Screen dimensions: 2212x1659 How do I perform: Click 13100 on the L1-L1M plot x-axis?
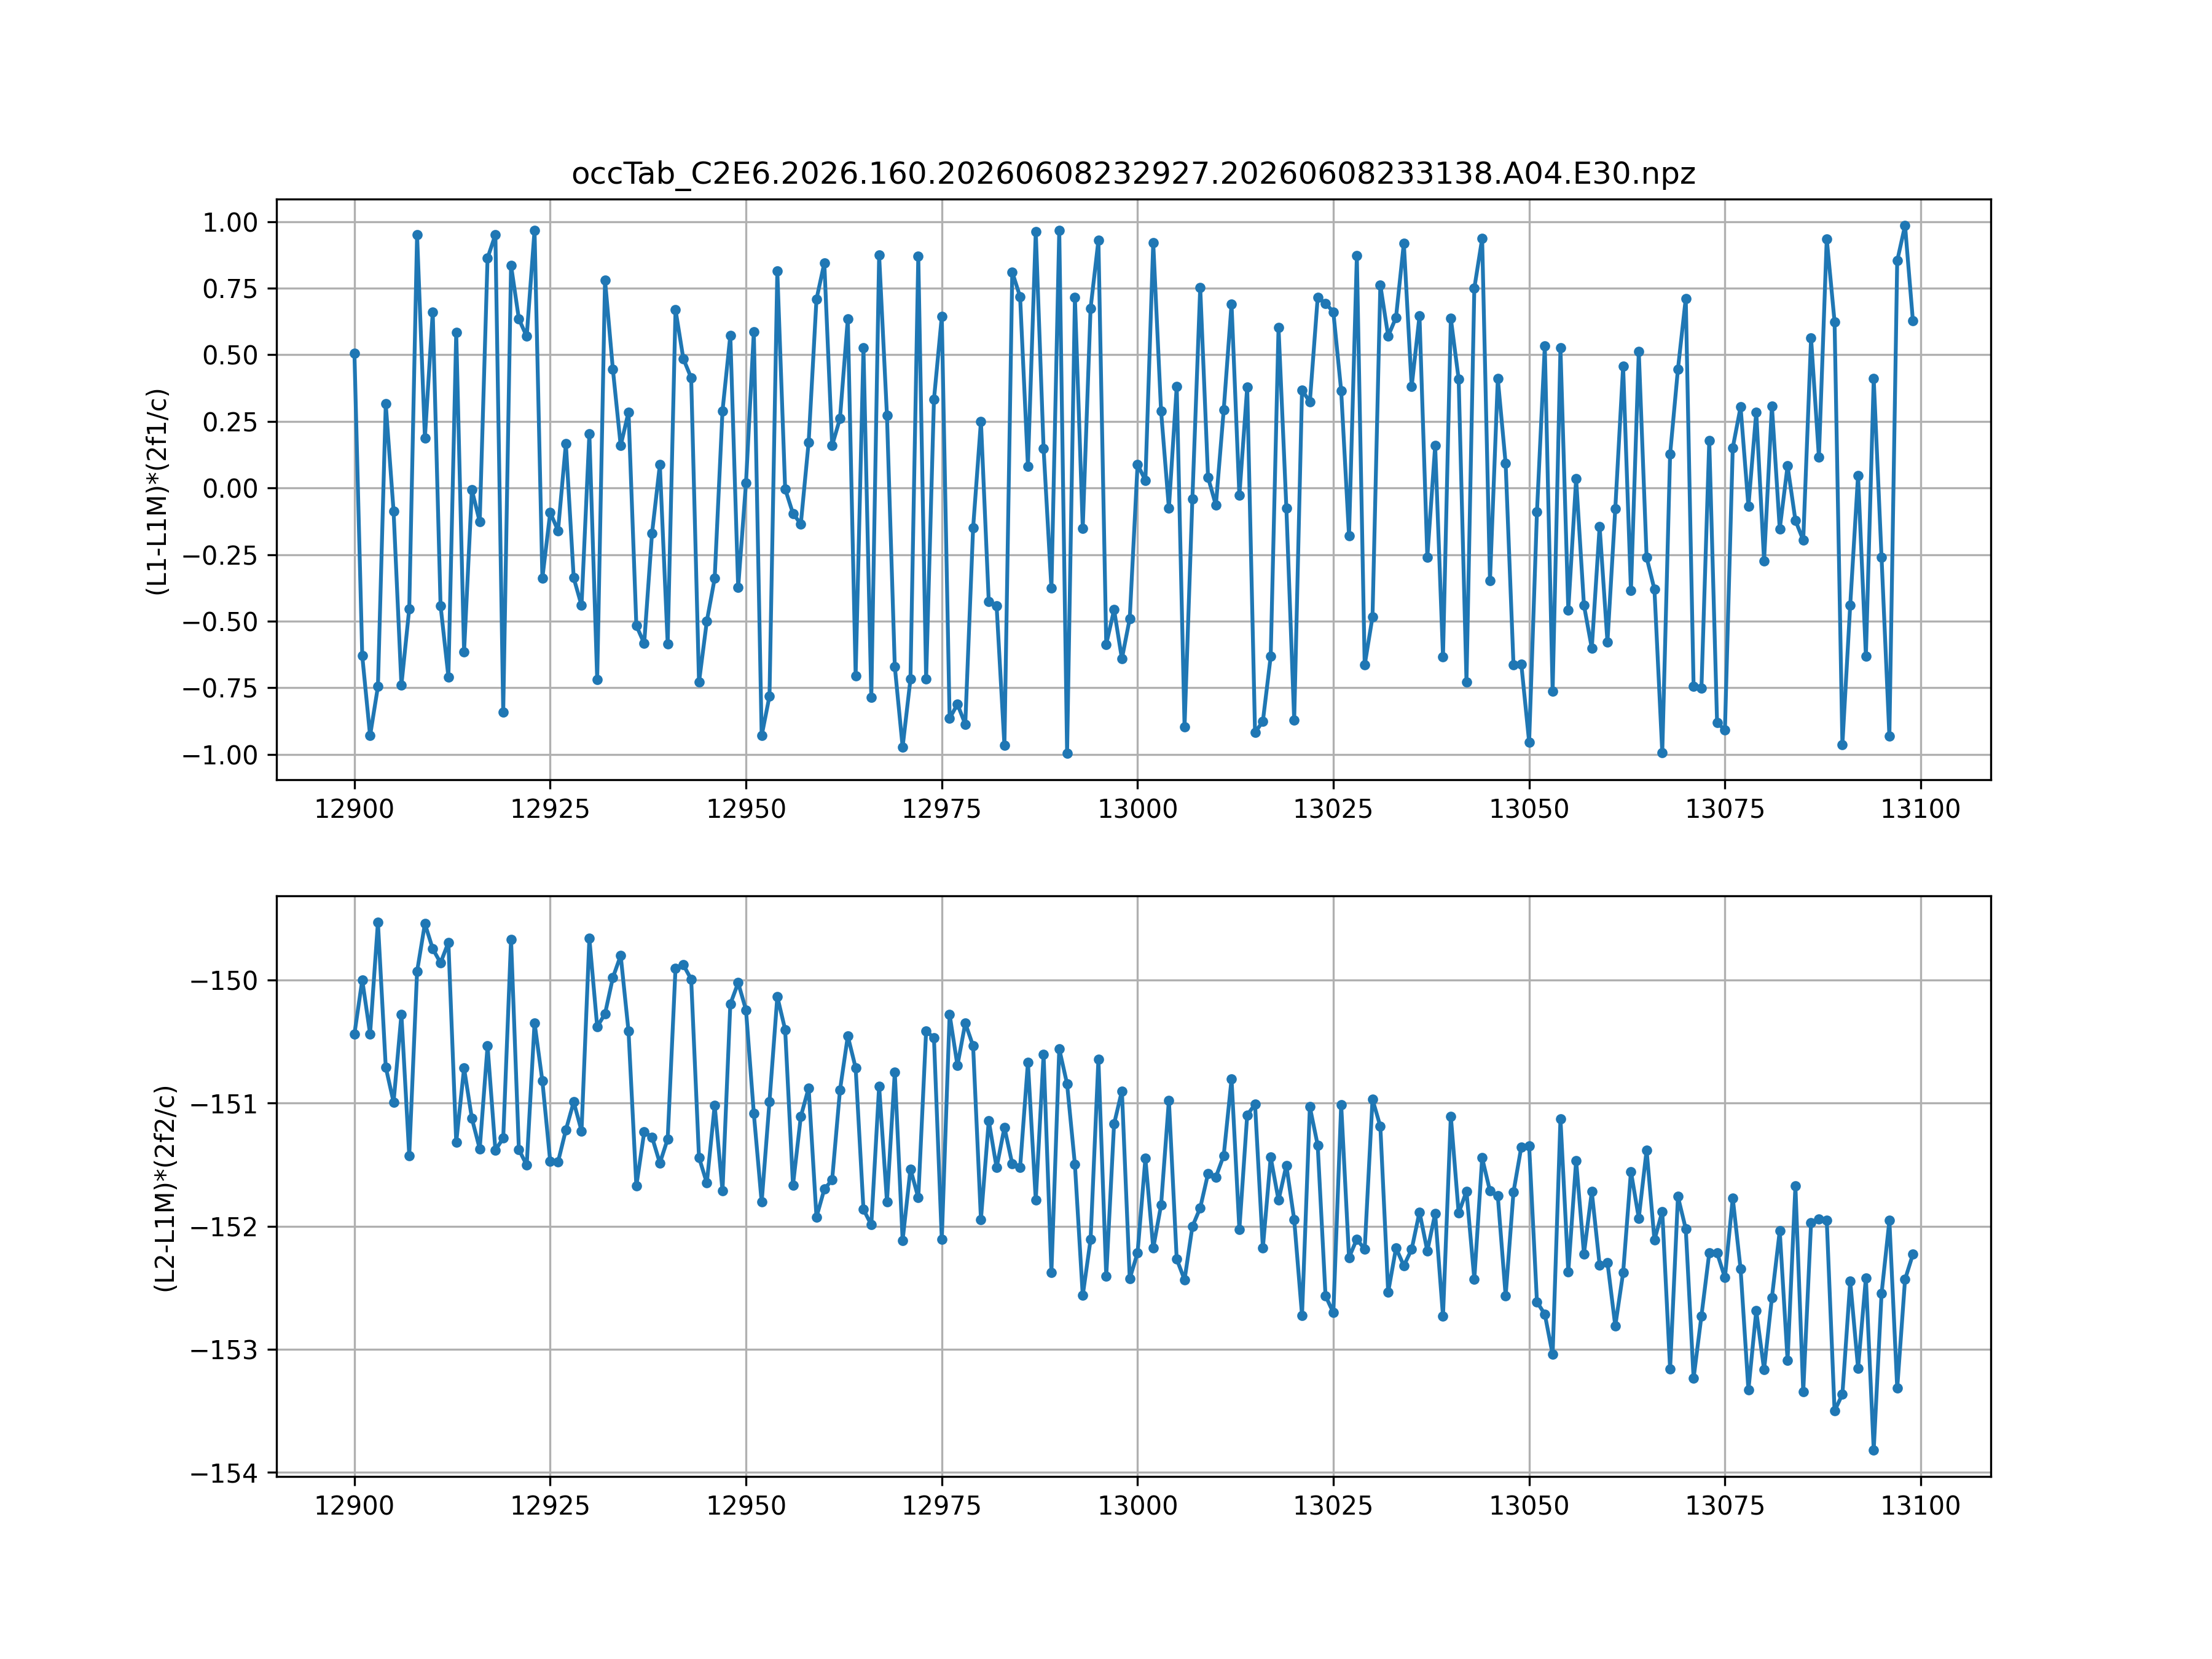[x=1921, y=809]
